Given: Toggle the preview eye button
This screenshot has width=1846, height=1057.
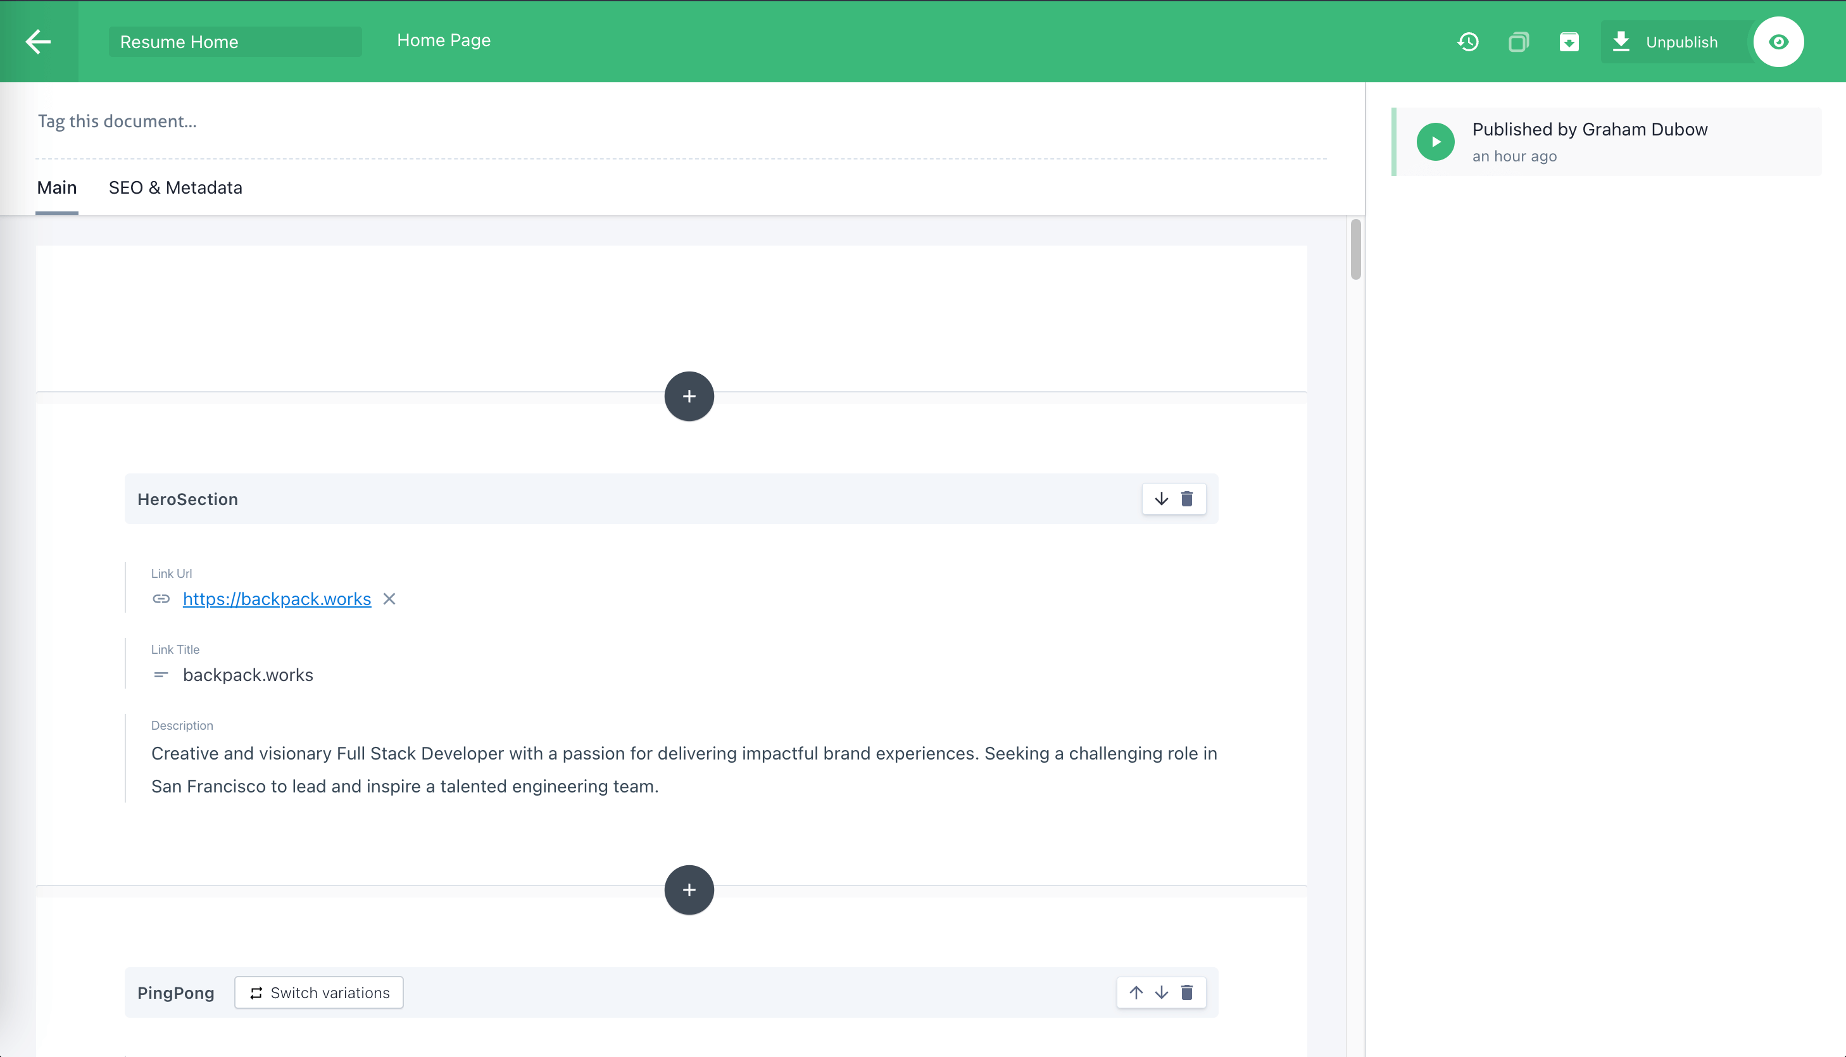Looking at the screenshot, I should (1778, 42).
